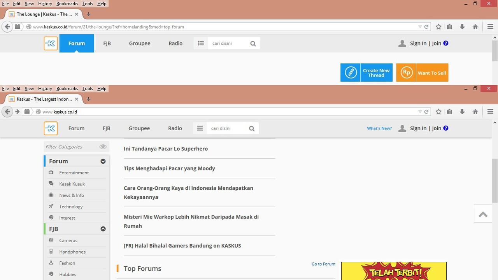Image resolution: width=498 pixels, height=280 pixels.
Task: Open URL history dropdown in Kaskus homepage window
Action: point(420,112)
